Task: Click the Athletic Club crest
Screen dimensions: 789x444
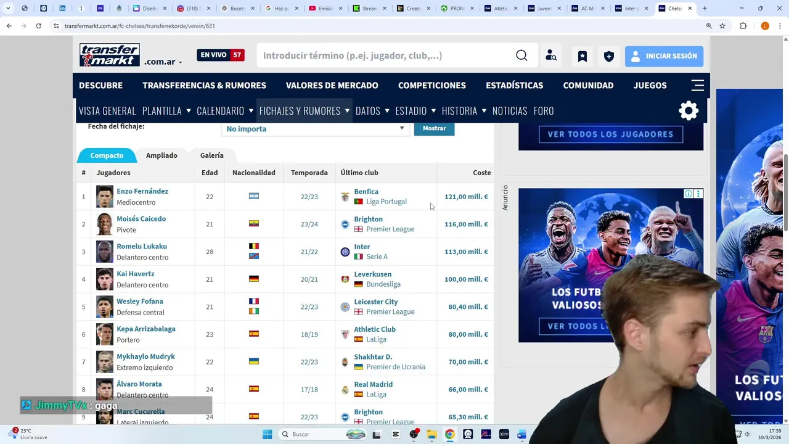Action: coord(345,334)
